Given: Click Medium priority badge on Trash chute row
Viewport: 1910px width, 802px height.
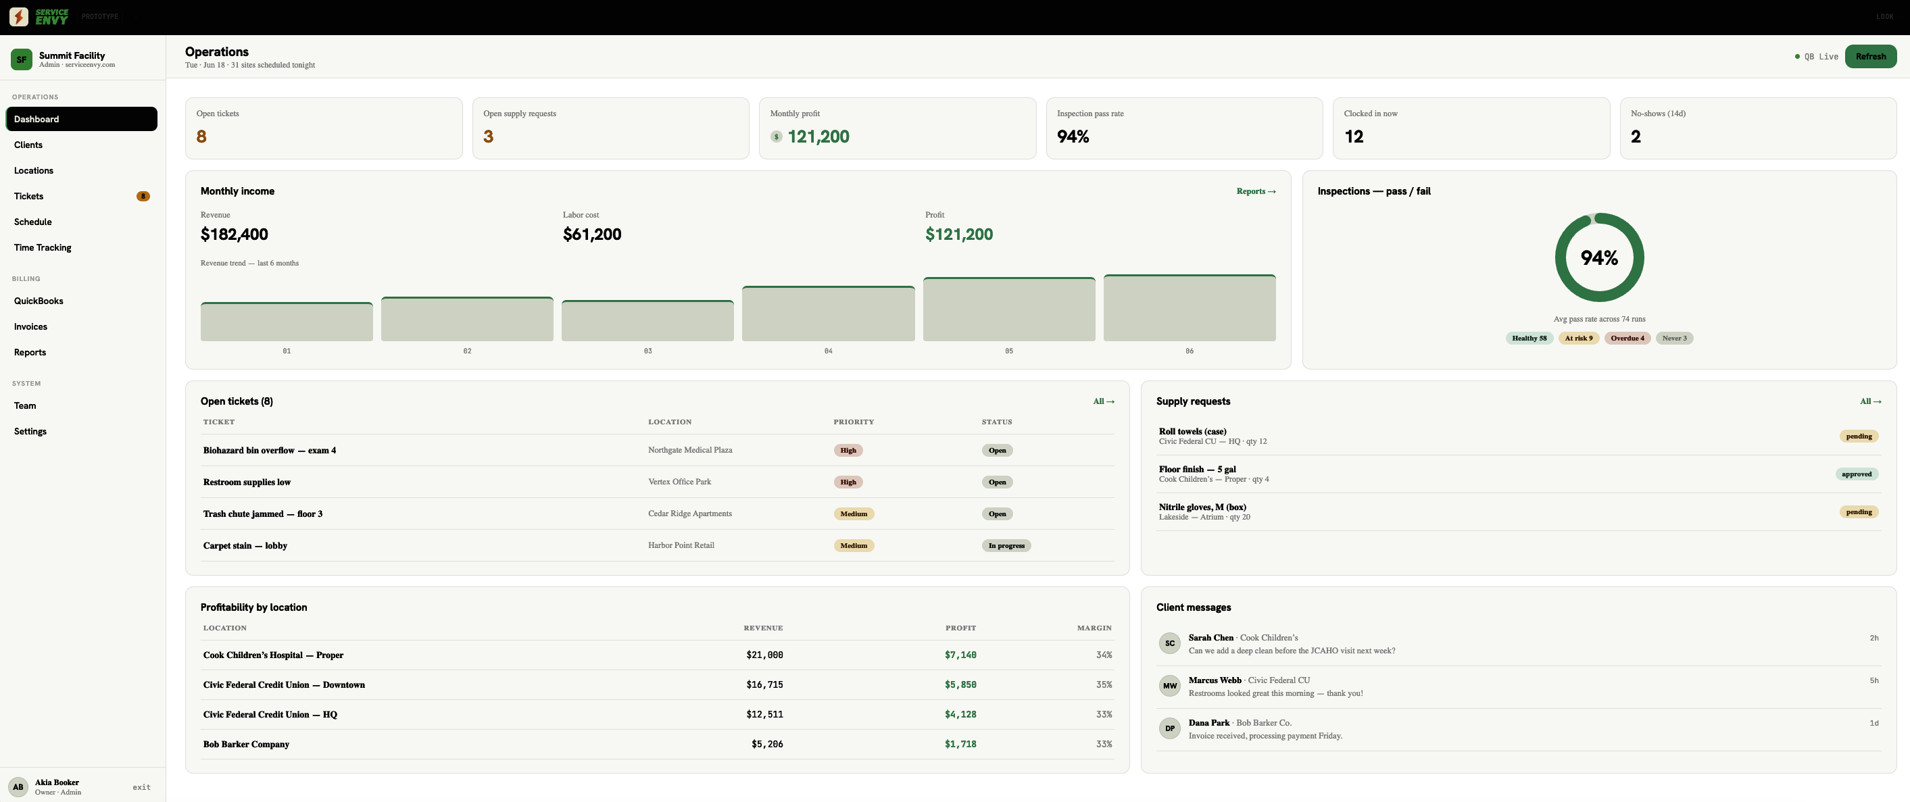Looking at the screenshot, I should point(854,513).
